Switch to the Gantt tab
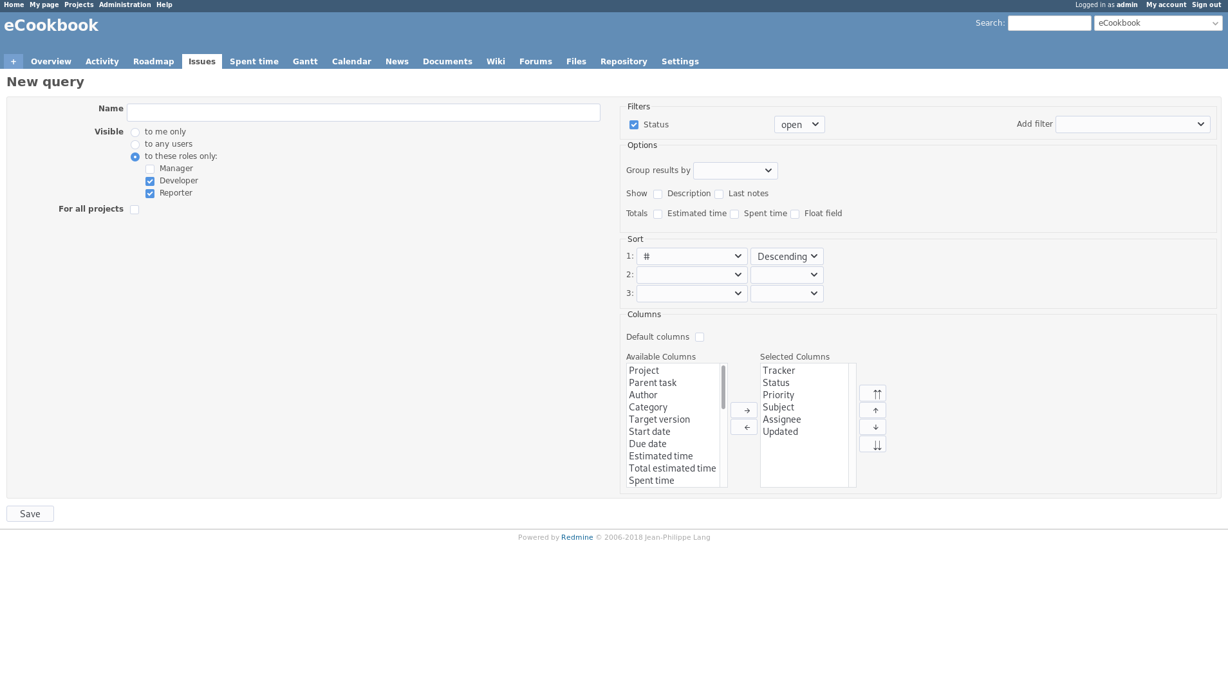 305,62
